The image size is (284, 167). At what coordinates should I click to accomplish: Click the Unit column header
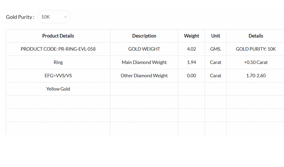pyautogui.click(x=215, y=36)
